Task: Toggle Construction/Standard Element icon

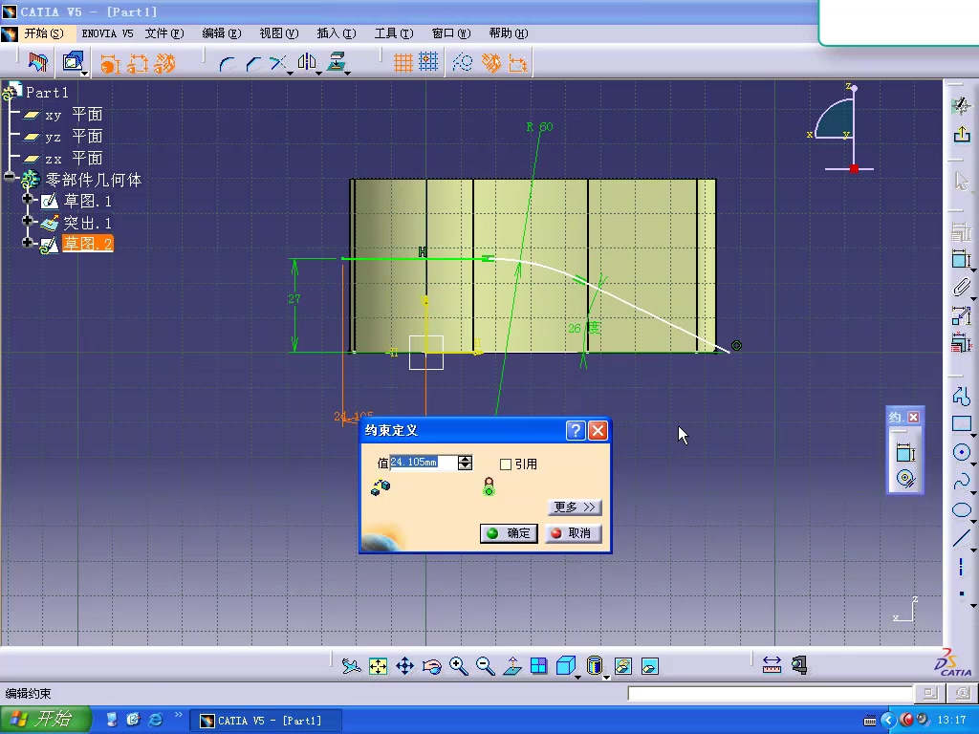Action: [463, 63]
